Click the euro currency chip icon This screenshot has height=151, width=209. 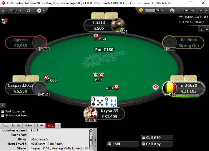pos(172,10)
